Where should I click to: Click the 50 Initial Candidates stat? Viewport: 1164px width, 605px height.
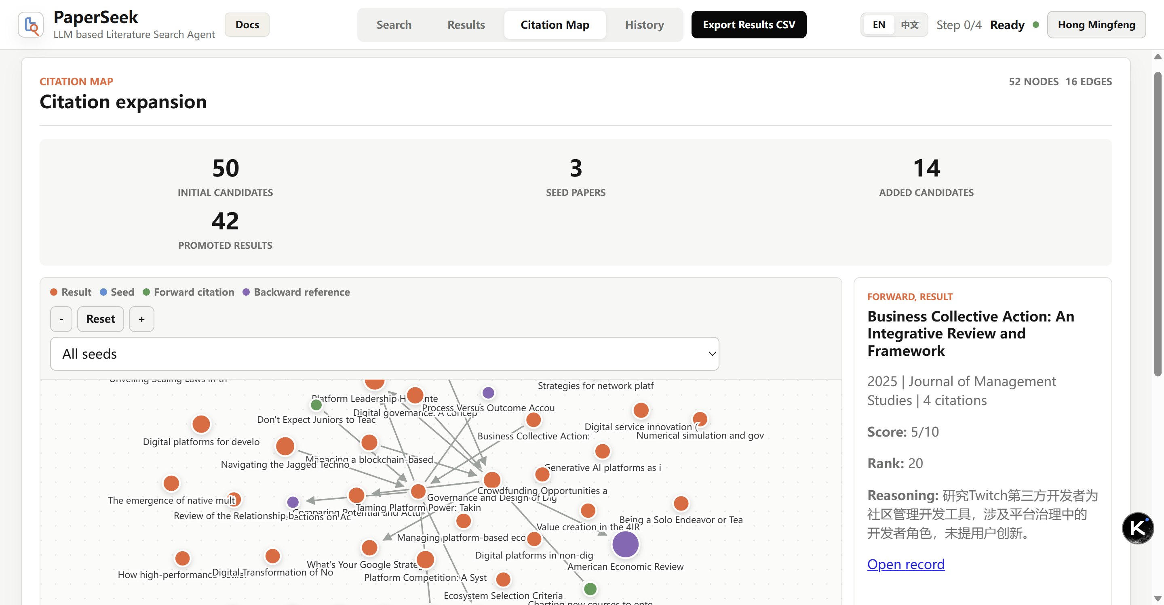tap(225, 176)
